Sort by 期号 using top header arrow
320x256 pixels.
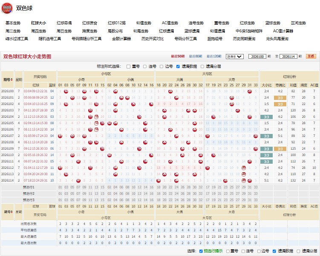pyautogui.click(x=12, y=80)
